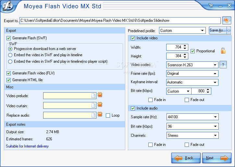
Task: Open video Bit rate Custom dropdown
Action: coord(188,91)
